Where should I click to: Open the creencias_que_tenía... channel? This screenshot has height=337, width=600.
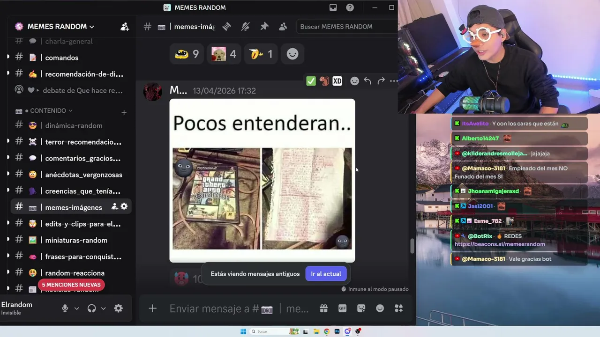click(70, 191)
